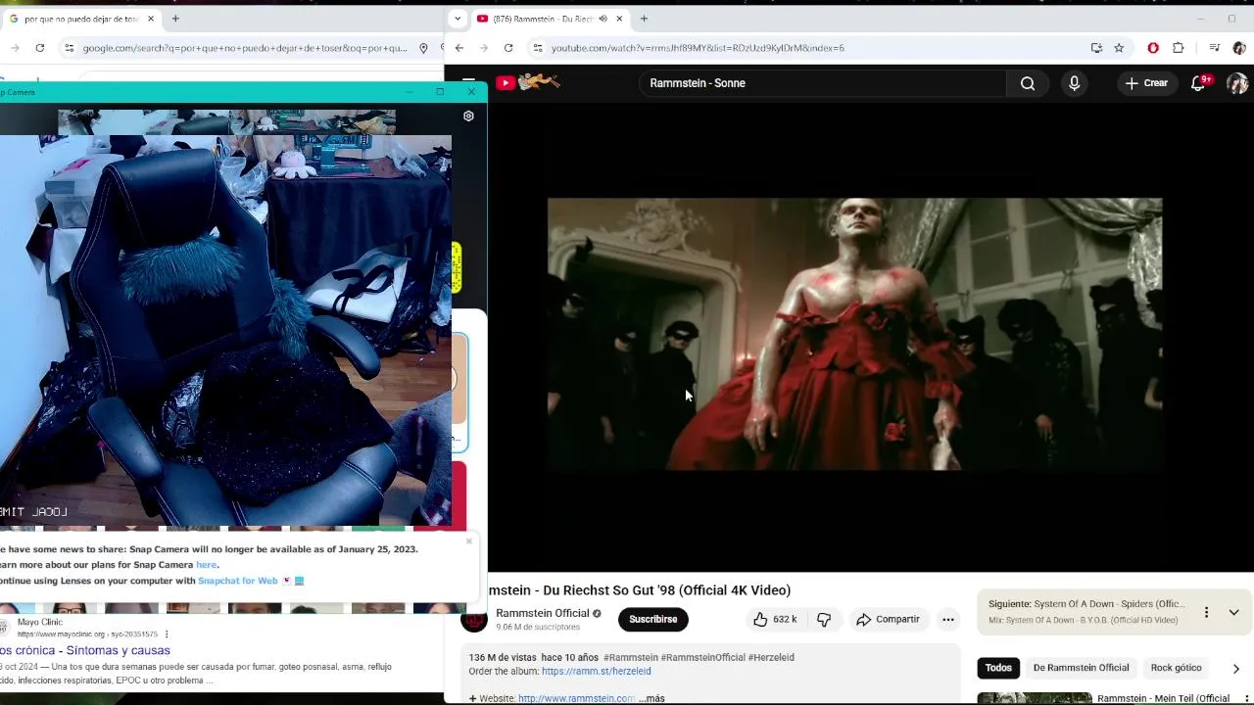Click the #Herzeleid hashtag
The image size is (1254, 705).
coord(771,657)
